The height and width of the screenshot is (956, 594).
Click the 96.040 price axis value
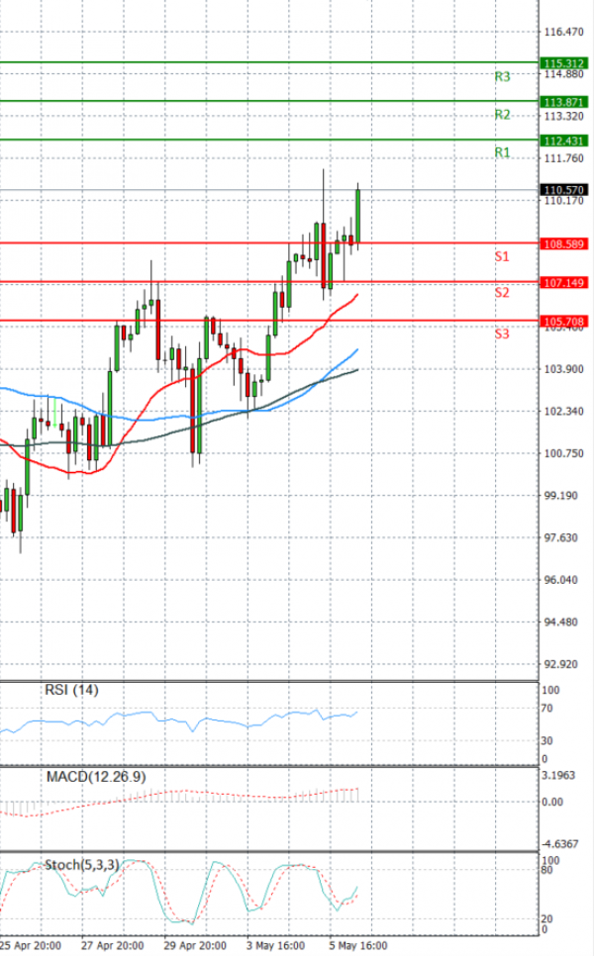[x=561, y=580]
